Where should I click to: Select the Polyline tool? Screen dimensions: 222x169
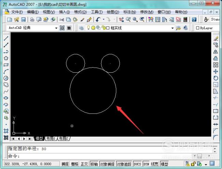click(6, 52)
